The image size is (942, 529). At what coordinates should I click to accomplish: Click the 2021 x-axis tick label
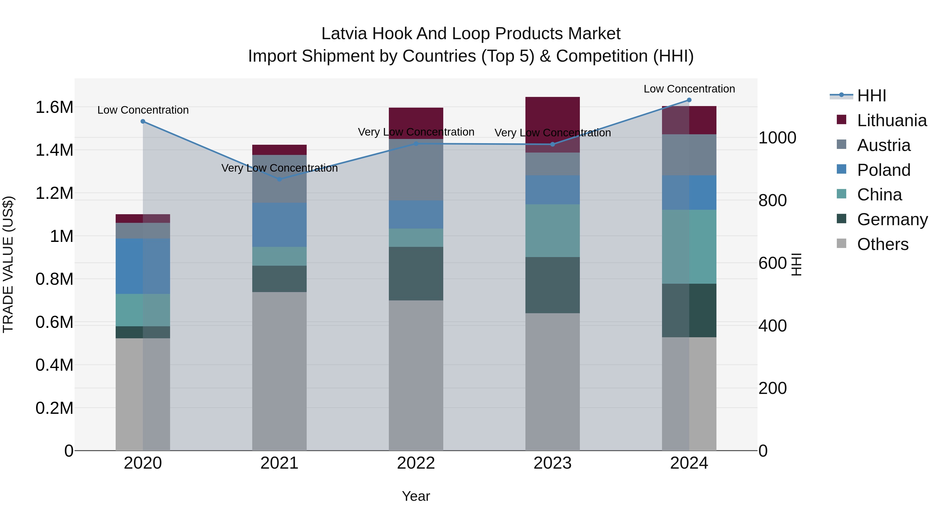[279, 463]
